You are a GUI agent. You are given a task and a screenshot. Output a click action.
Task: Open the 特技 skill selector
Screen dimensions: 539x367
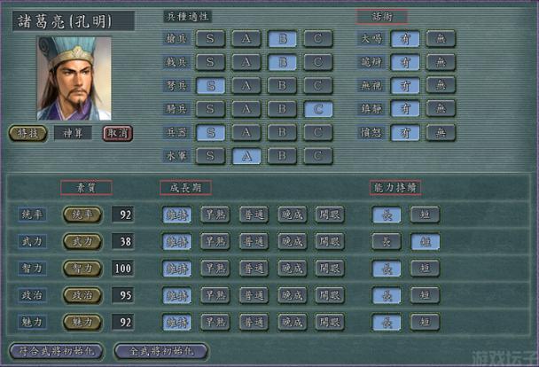(25, 133)
